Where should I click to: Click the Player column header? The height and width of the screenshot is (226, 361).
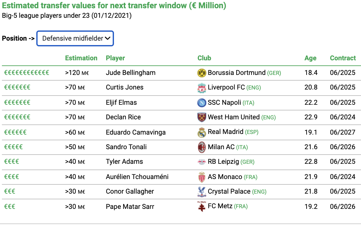(115, 58)
